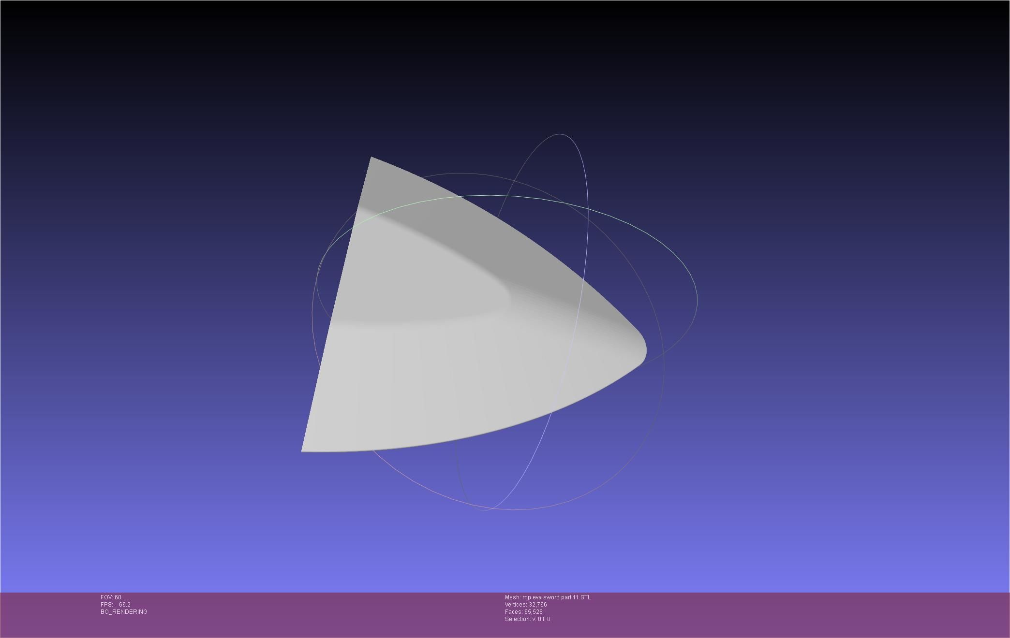Click the bottom of the red trackball circle
This screenshot has height=638, width=1010.
click(513, 509)
